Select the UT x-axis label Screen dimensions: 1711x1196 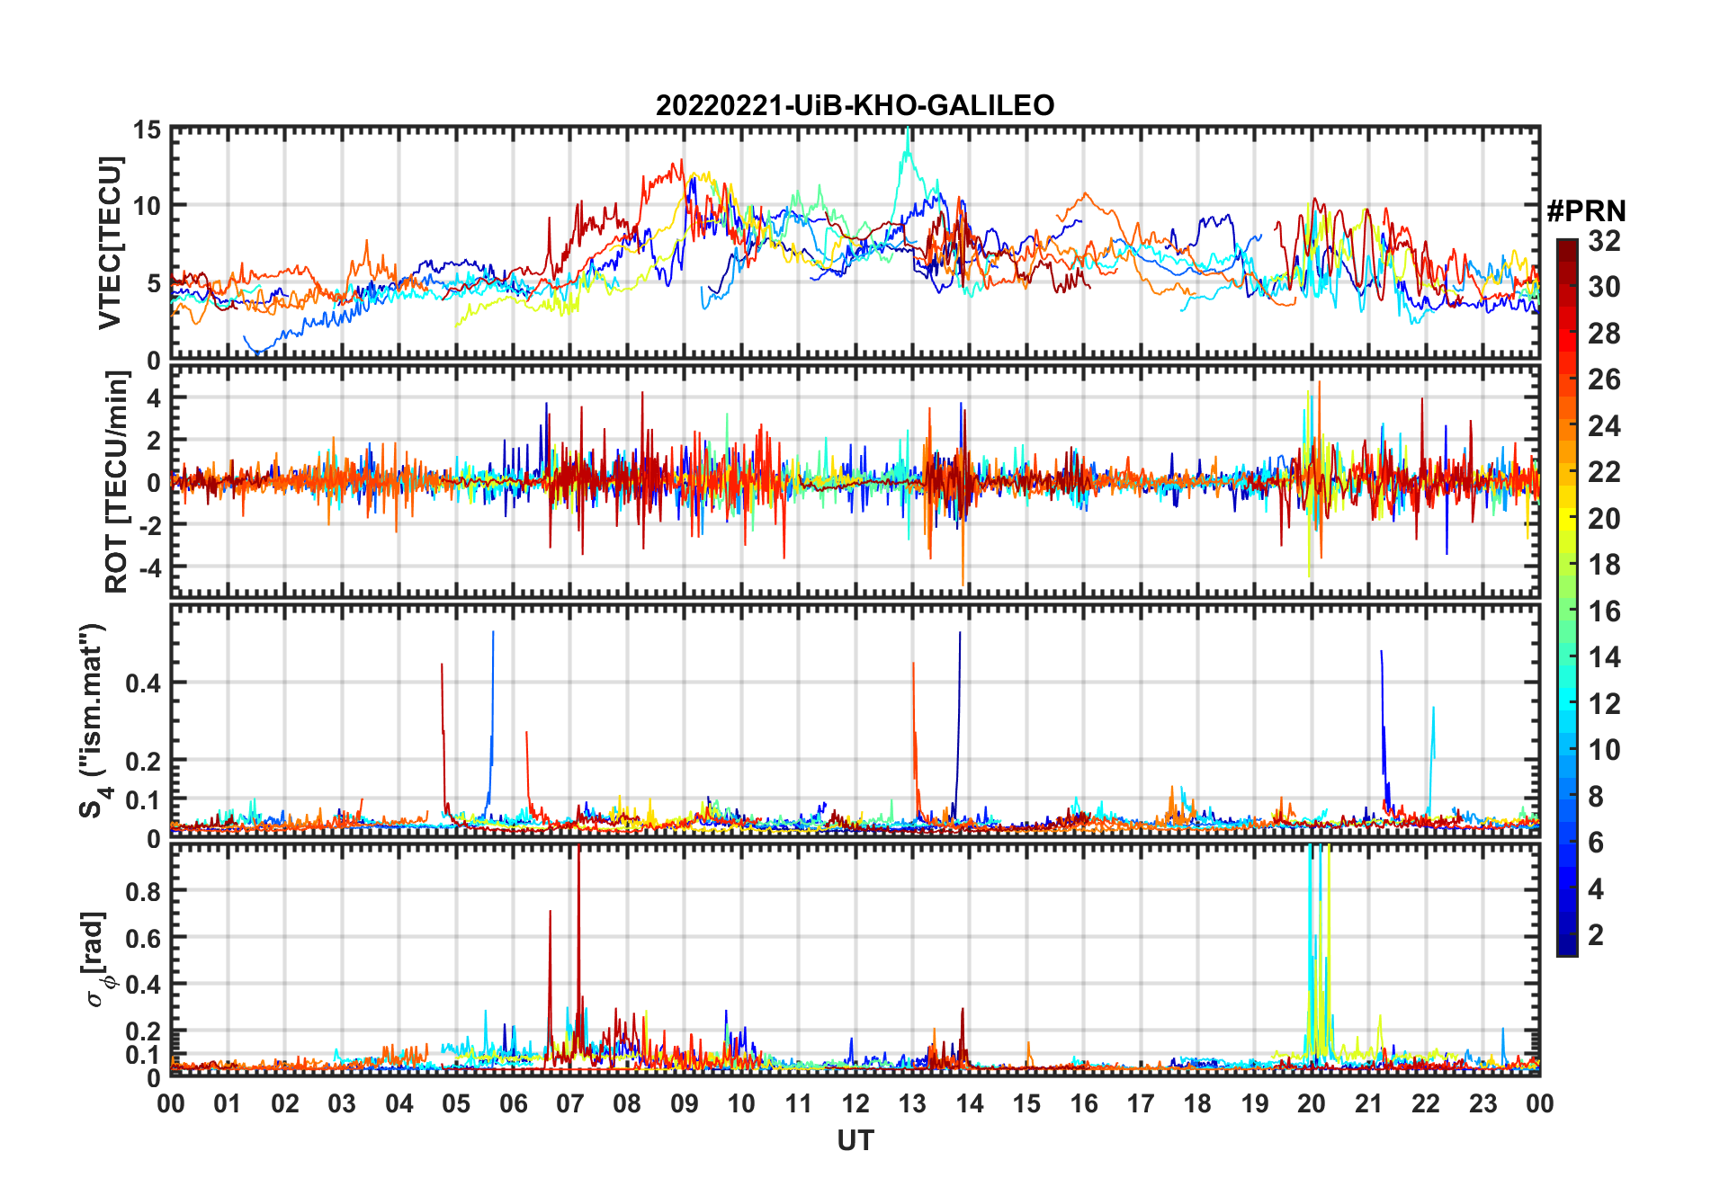[855, 1140]
